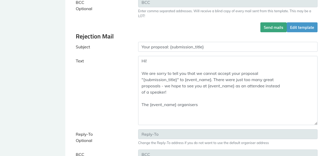
Task: Click the Reply-To help text about organiser address
Action: [203, 143]
